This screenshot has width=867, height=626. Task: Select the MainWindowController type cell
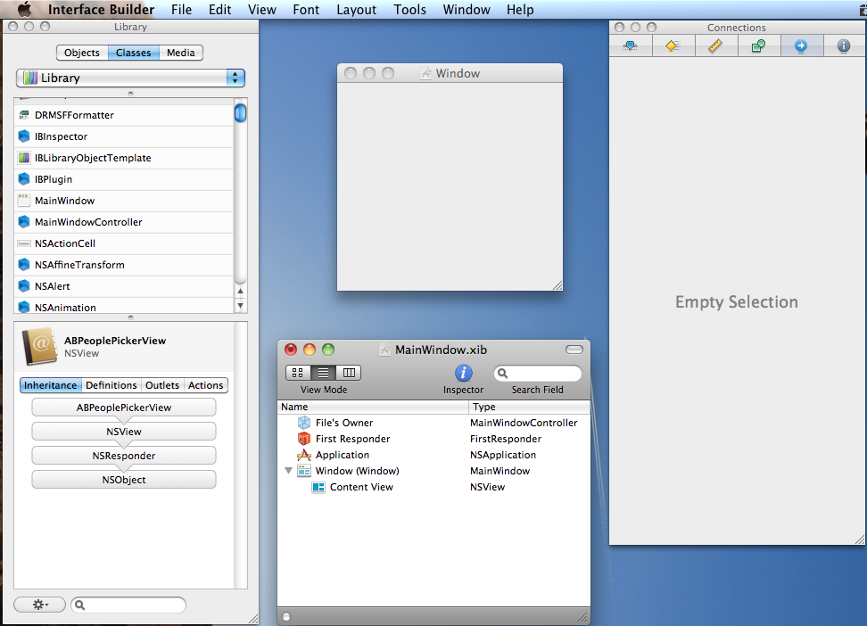524,423
